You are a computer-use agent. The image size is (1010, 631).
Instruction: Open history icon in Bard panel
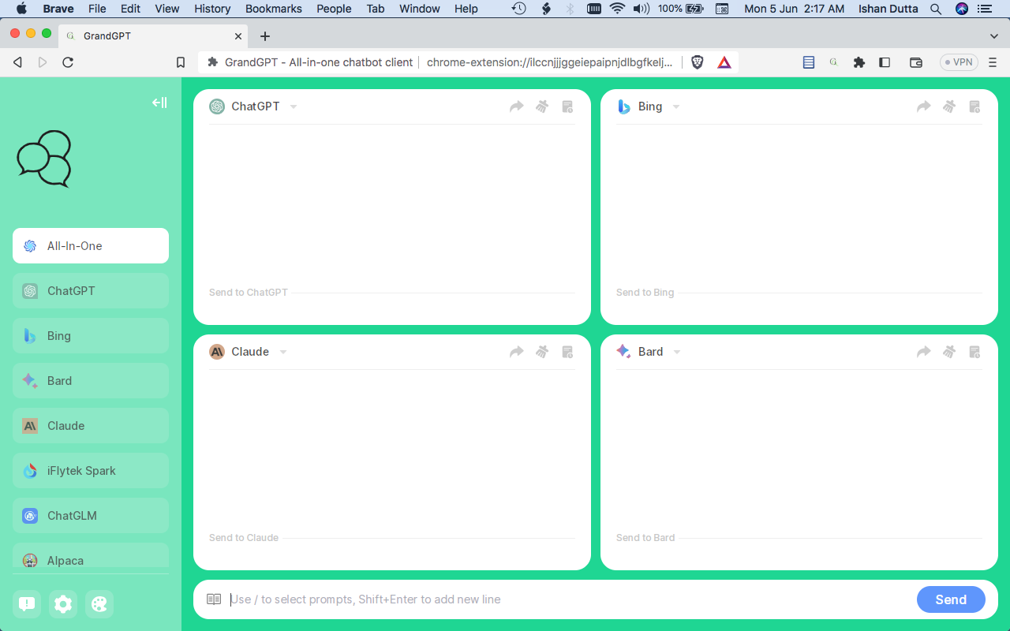[974, 352]
